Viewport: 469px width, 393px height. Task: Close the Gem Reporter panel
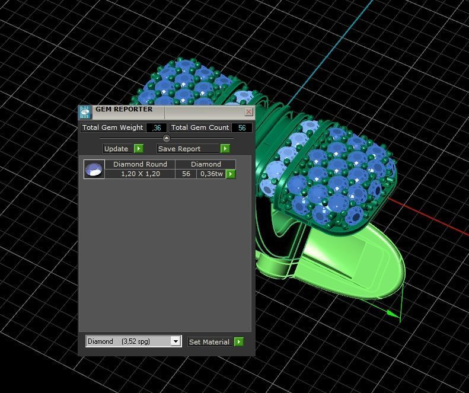[x=248, y=112]
